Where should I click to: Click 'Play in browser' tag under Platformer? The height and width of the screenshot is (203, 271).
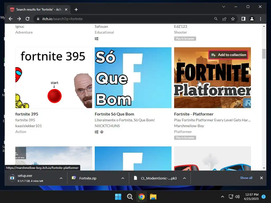click(x=185, y=138)
